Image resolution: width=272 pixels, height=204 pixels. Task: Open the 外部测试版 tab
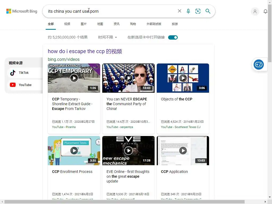[x=154, y=24]
